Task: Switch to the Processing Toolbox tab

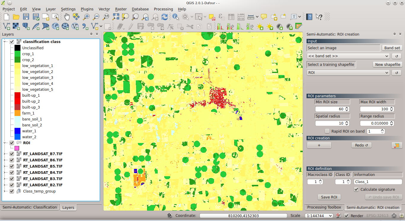Action: pyautogui.click(x=324, y=207)
